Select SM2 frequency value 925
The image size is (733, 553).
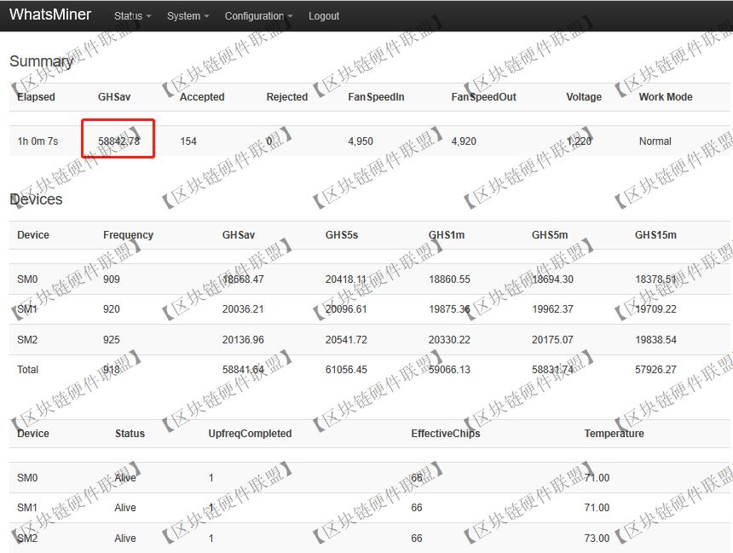(112, 339)
